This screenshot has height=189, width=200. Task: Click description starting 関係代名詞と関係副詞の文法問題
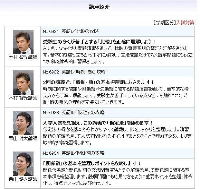(117, 177)
